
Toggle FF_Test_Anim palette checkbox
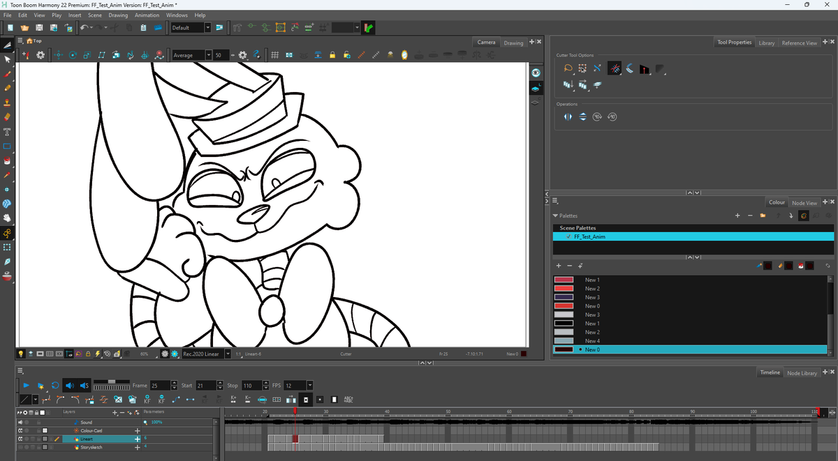[568, 236]
